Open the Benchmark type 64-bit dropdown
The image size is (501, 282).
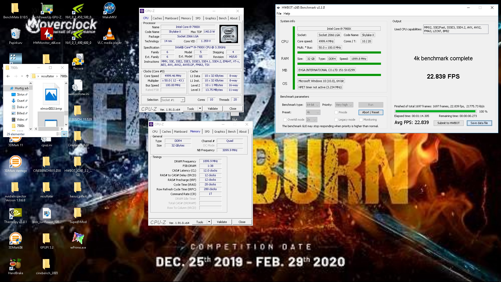pos(313,105)
